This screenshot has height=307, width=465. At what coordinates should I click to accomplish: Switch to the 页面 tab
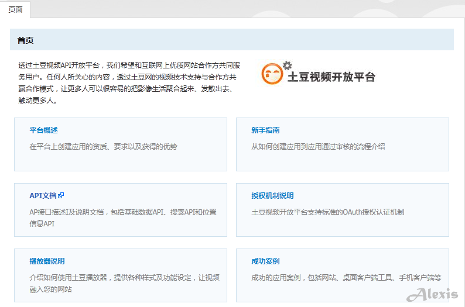[15, 9]
